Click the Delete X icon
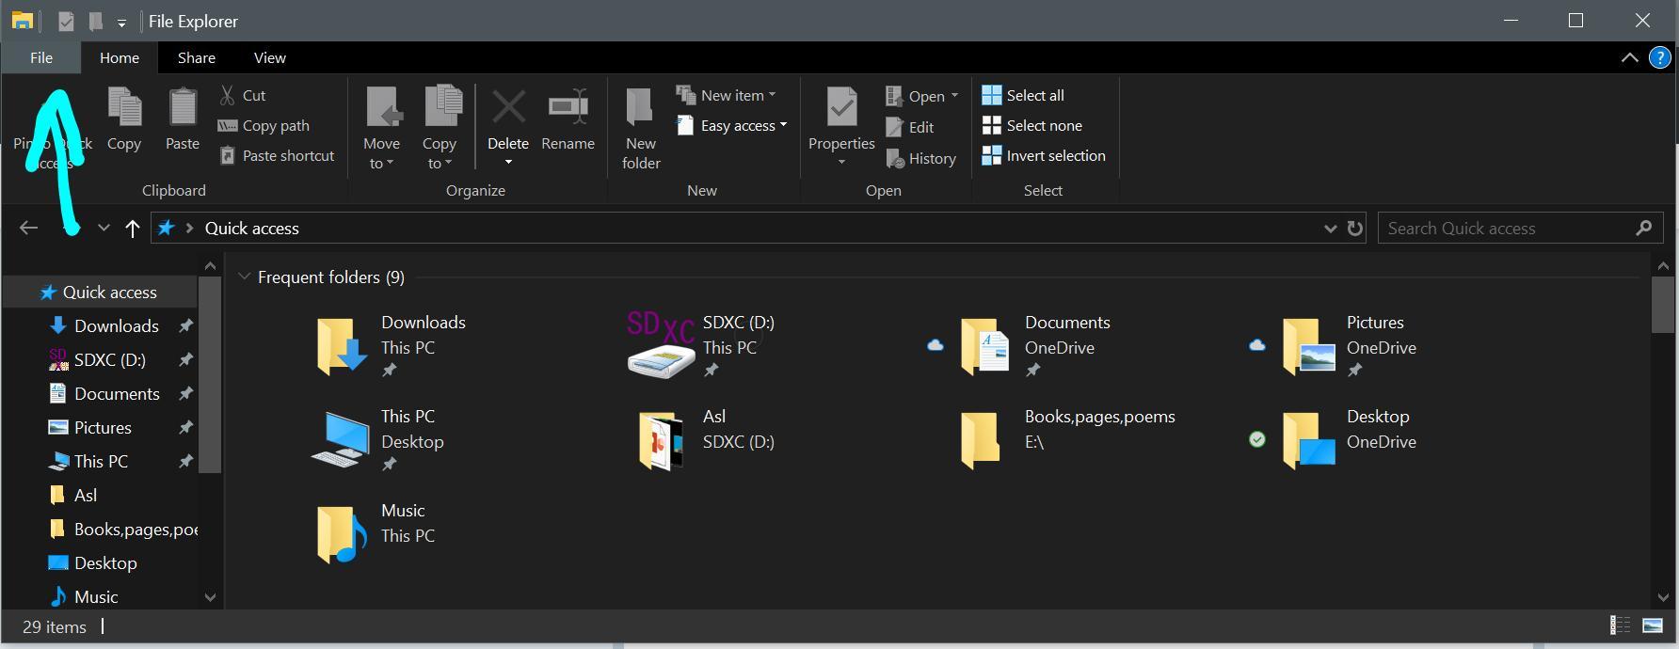 508,107
